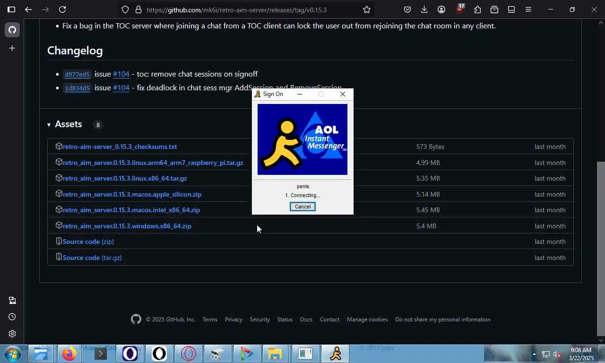Select the 4.99 MB size text
The width and height of the screenshot is (605, 363).
(x=428, y=163)
